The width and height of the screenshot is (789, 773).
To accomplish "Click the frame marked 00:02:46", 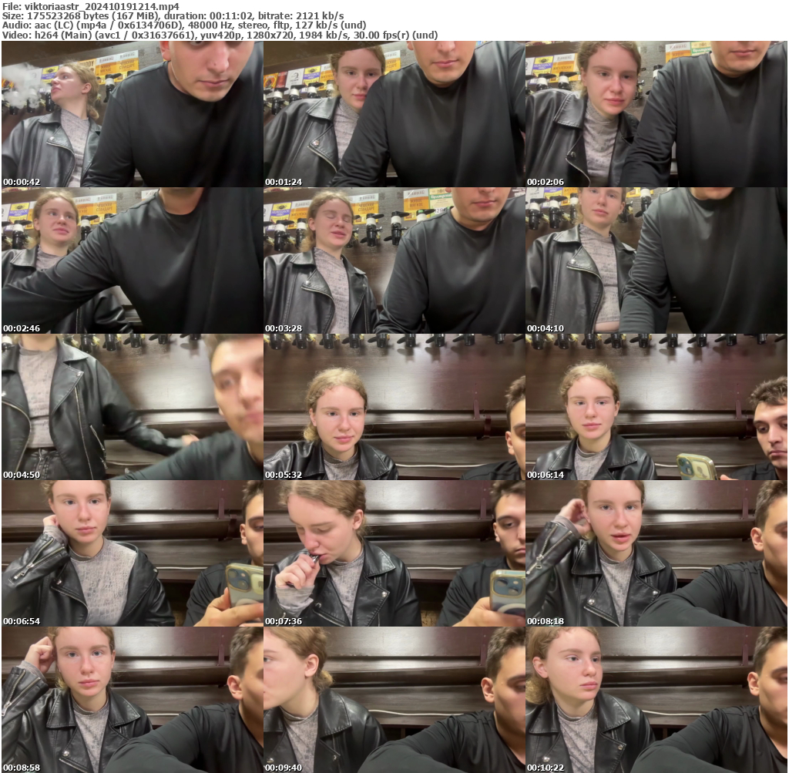I will pos(132,260).
